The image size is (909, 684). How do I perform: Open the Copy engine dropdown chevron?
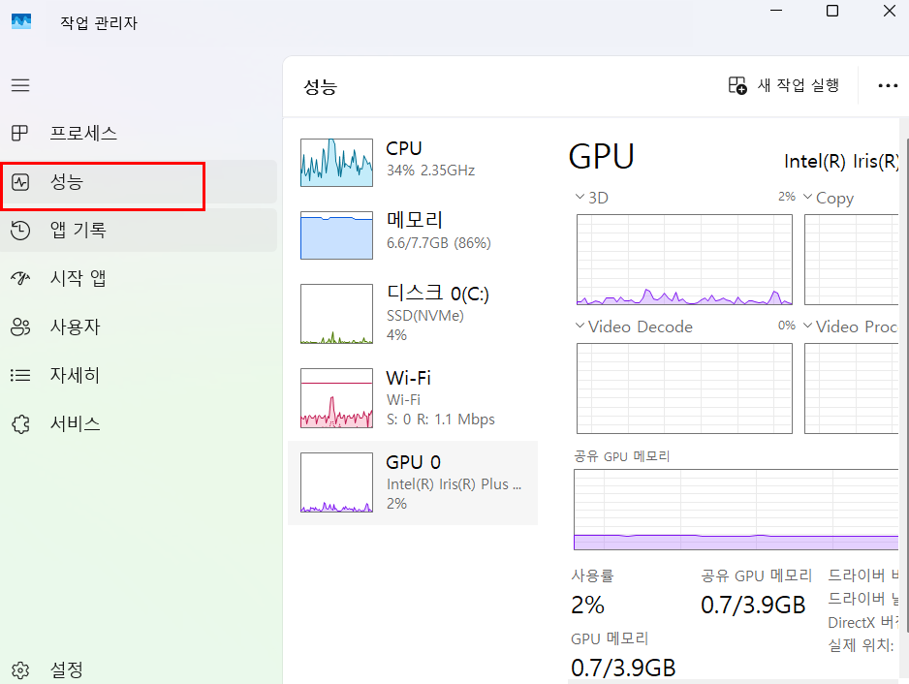pos(807,197)
